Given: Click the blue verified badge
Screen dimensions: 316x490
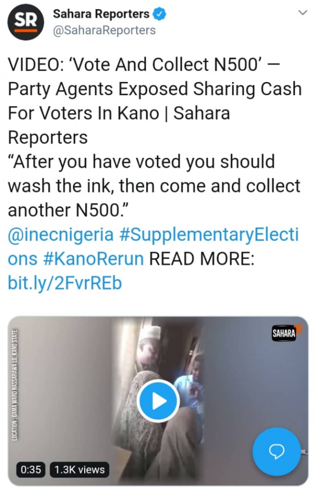Looking at the screenshot, I should (159, 14).
